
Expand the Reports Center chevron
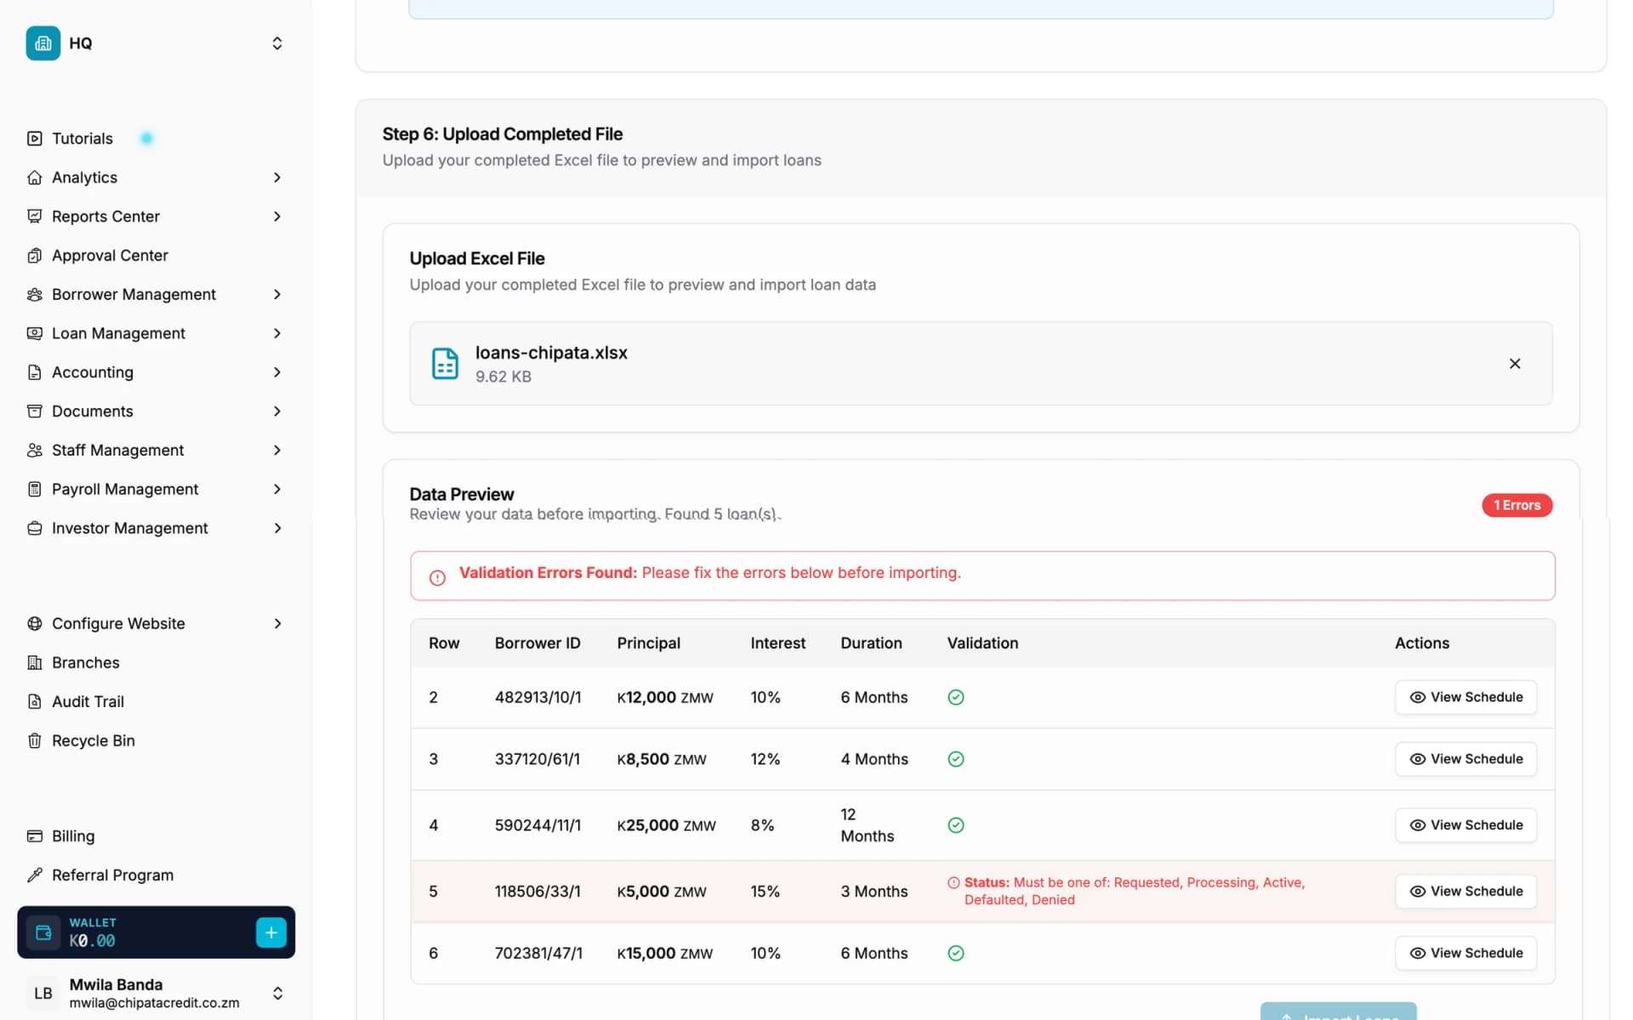coord(277,217)
